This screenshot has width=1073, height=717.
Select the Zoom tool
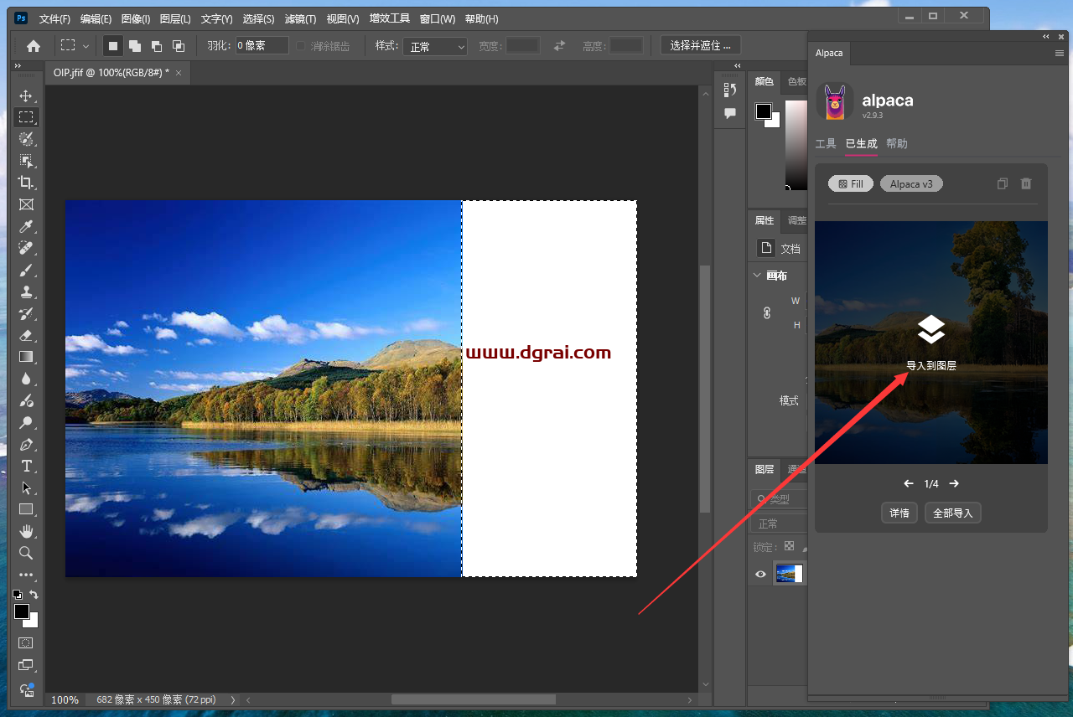click(x=26, y=553)
